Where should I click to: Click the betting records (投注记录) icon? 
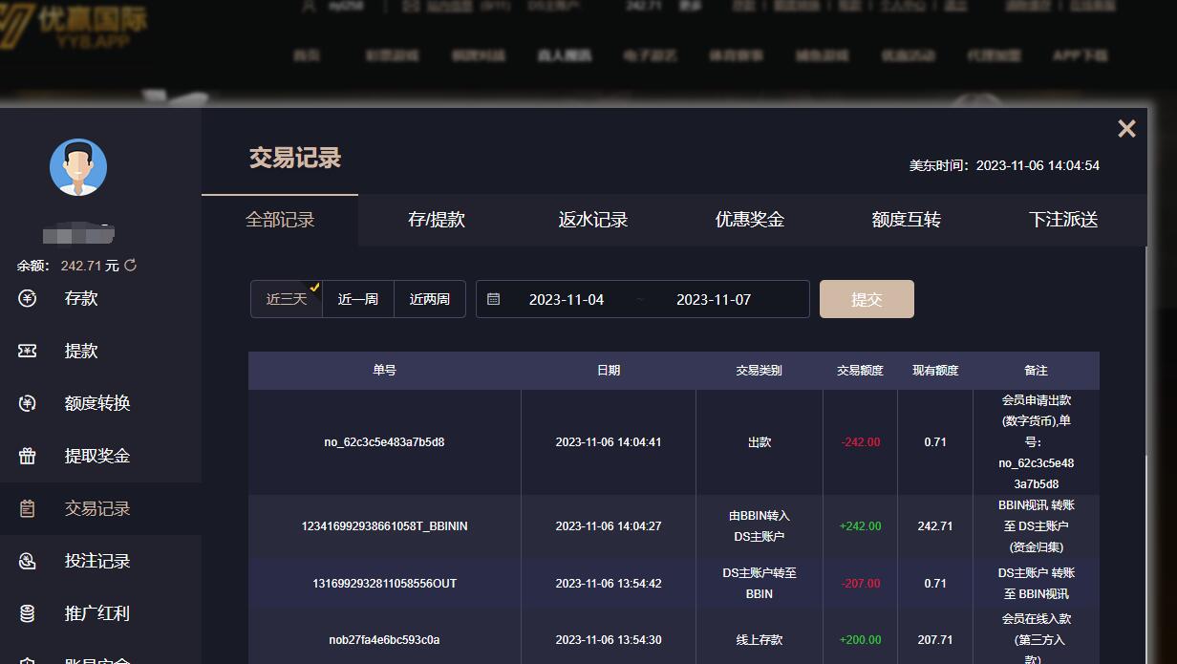coord(28,561)
